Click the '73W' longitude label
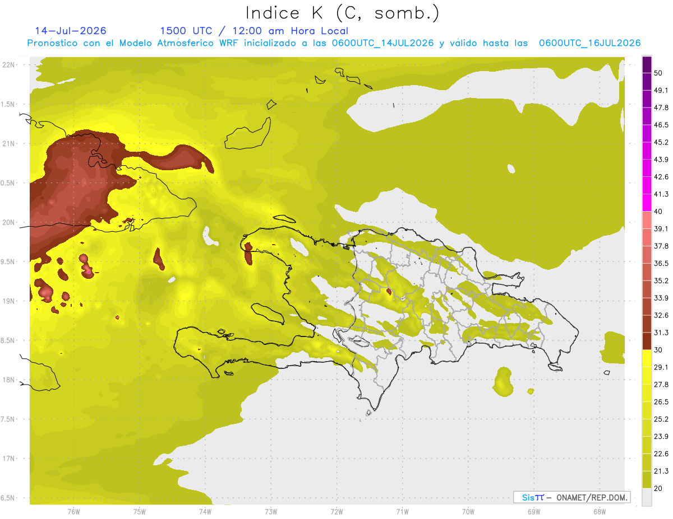 tap(271, 511)
